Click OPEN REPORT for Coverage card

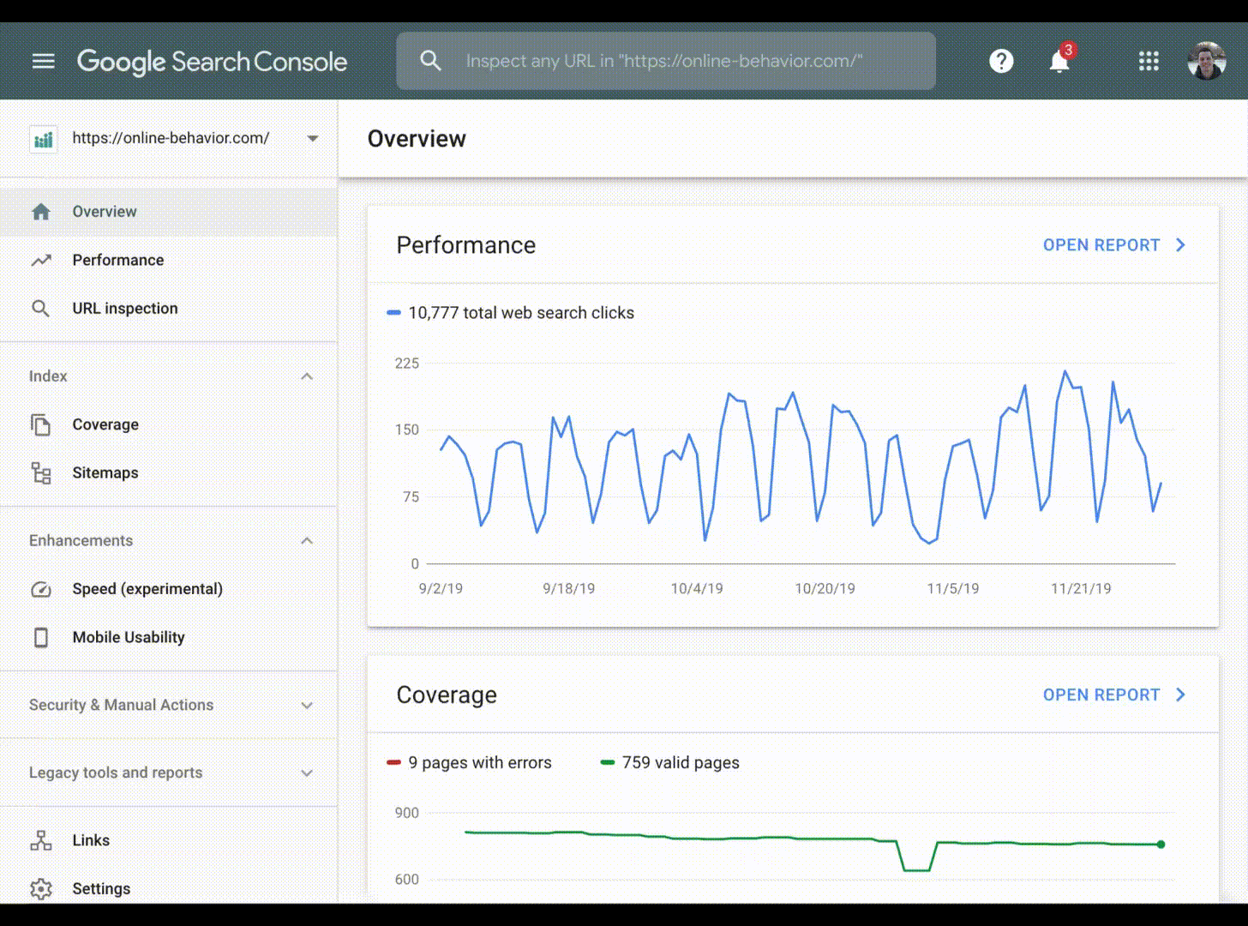click(x=1113, y=694)
